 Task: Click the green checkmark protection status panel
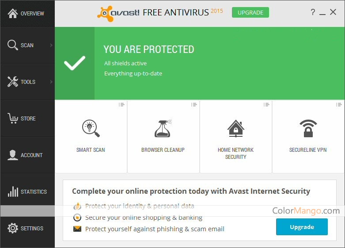tap(75, 64)
